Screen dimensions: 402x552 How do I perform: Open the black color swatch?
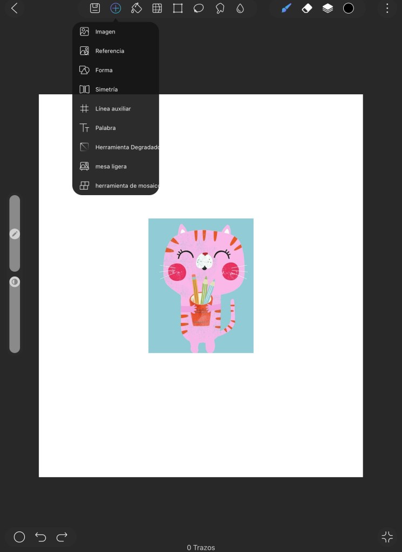349,8
